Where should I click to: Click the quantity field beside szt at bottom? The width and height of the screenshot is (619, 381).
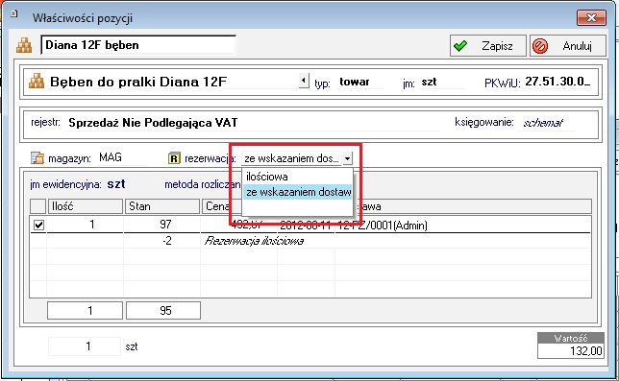85,346
